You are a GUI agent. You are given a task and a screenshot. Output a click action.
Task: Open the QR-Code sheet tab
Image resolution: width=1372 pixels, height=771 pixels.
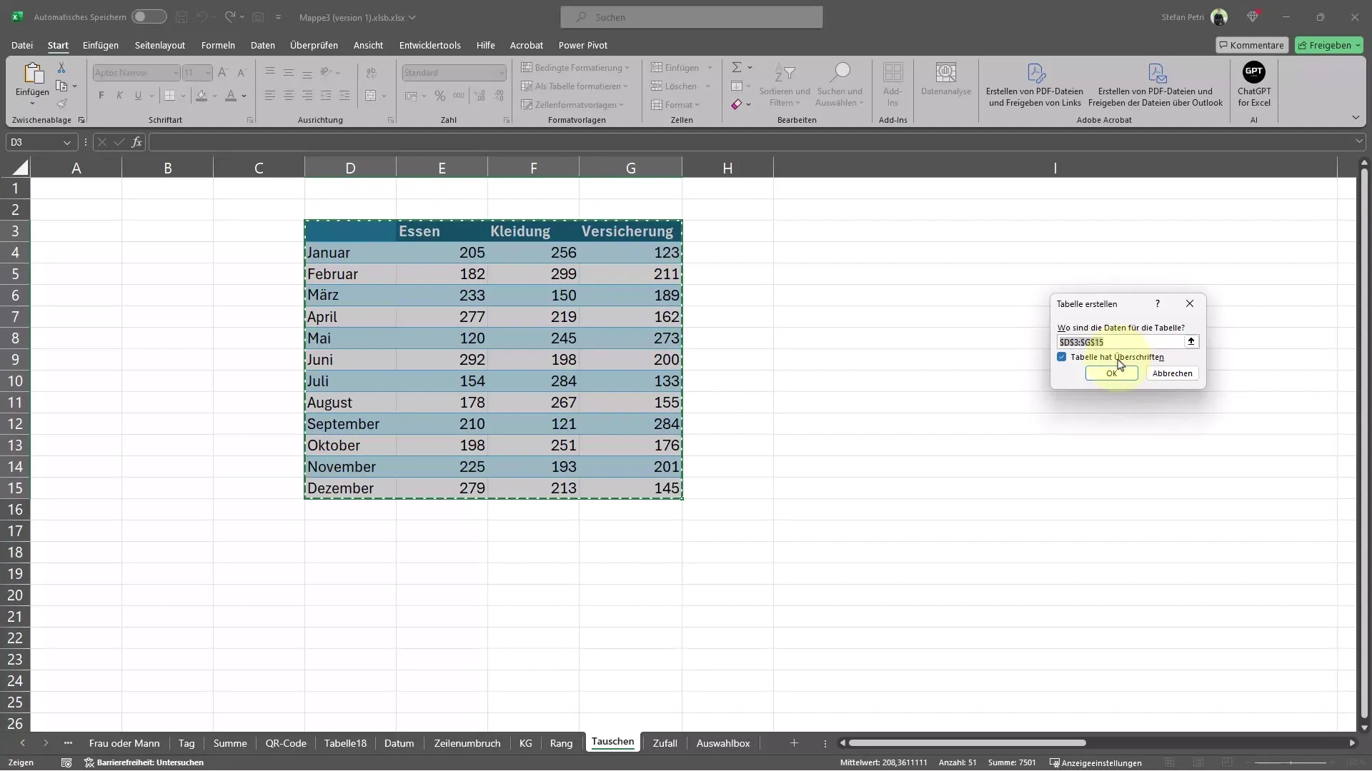pos(286,743)
